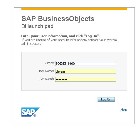Open the Help link

tap(124, 110)
